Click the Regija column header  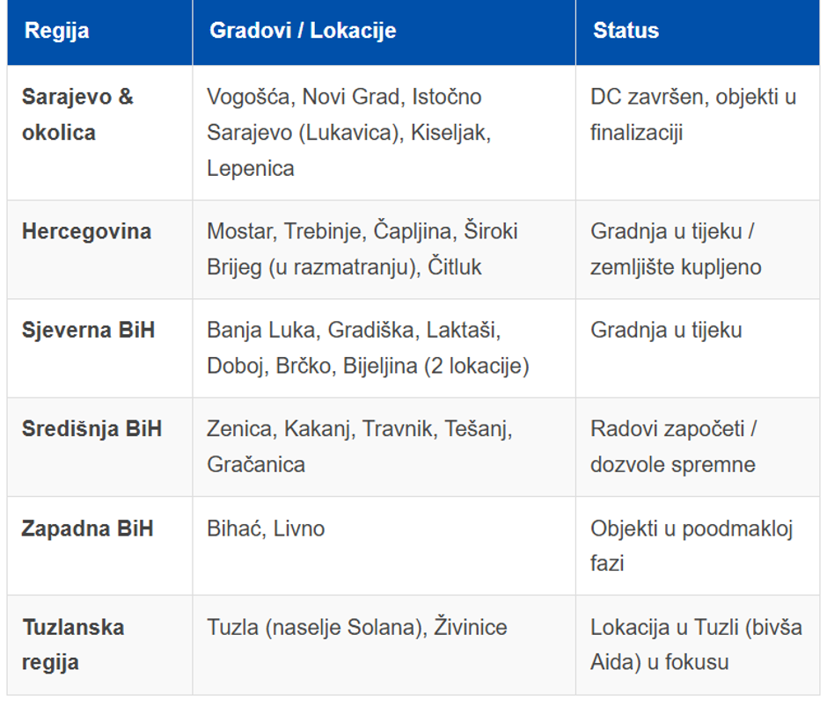tap(57, 31)
